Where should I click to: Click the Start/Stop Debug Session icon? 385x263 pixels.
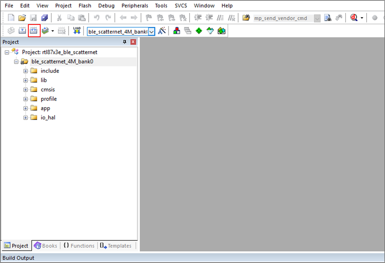pos(354,18)
